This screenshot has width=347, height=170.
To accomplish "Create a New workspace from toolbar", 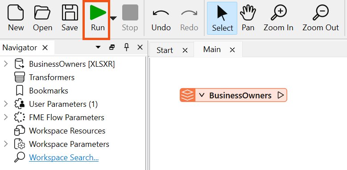I will pyautogui.click(x=16, y=18).
